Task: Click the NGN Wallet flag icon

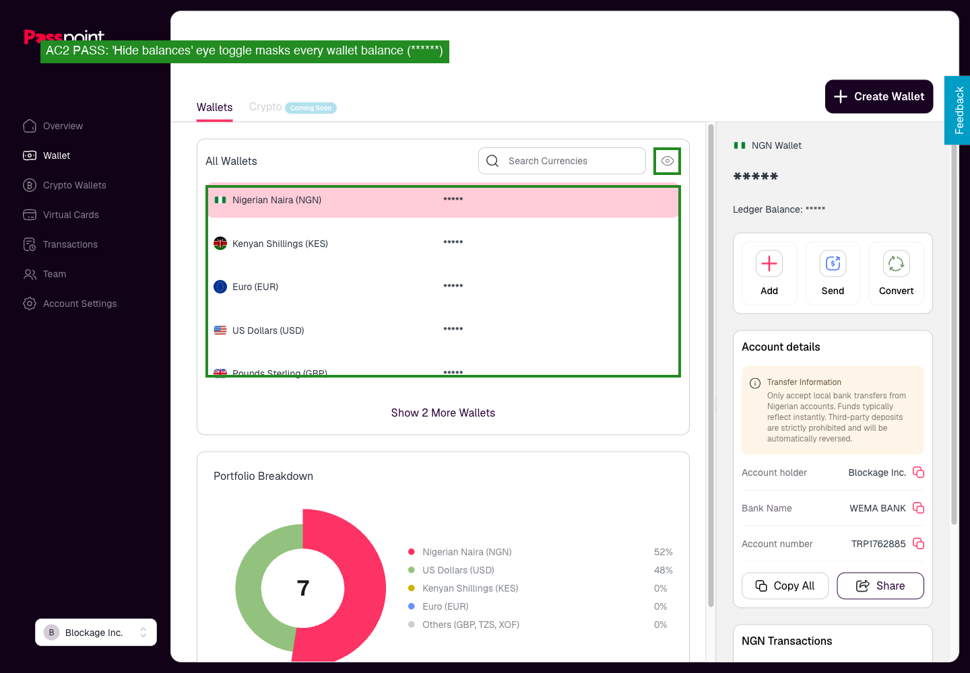Action: 740,145
